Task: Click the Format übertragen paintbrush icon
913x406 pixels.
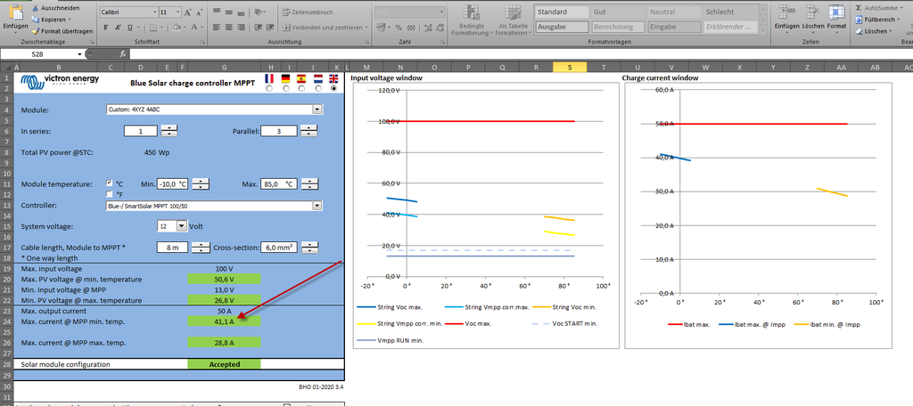Action: pyautogui.click(x=36, y=31)
